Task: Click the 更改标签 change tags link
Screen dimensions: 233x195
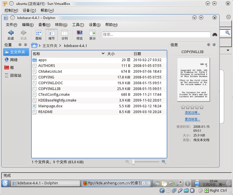Action: [192, 119]
